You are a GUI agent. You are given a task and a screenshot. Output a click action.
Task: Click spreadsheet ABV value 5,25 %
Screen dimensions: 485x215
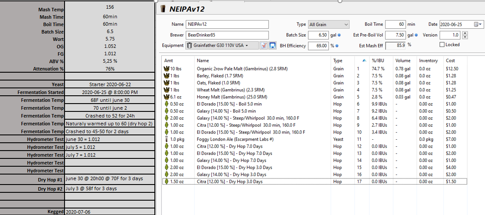coord(110,61)
